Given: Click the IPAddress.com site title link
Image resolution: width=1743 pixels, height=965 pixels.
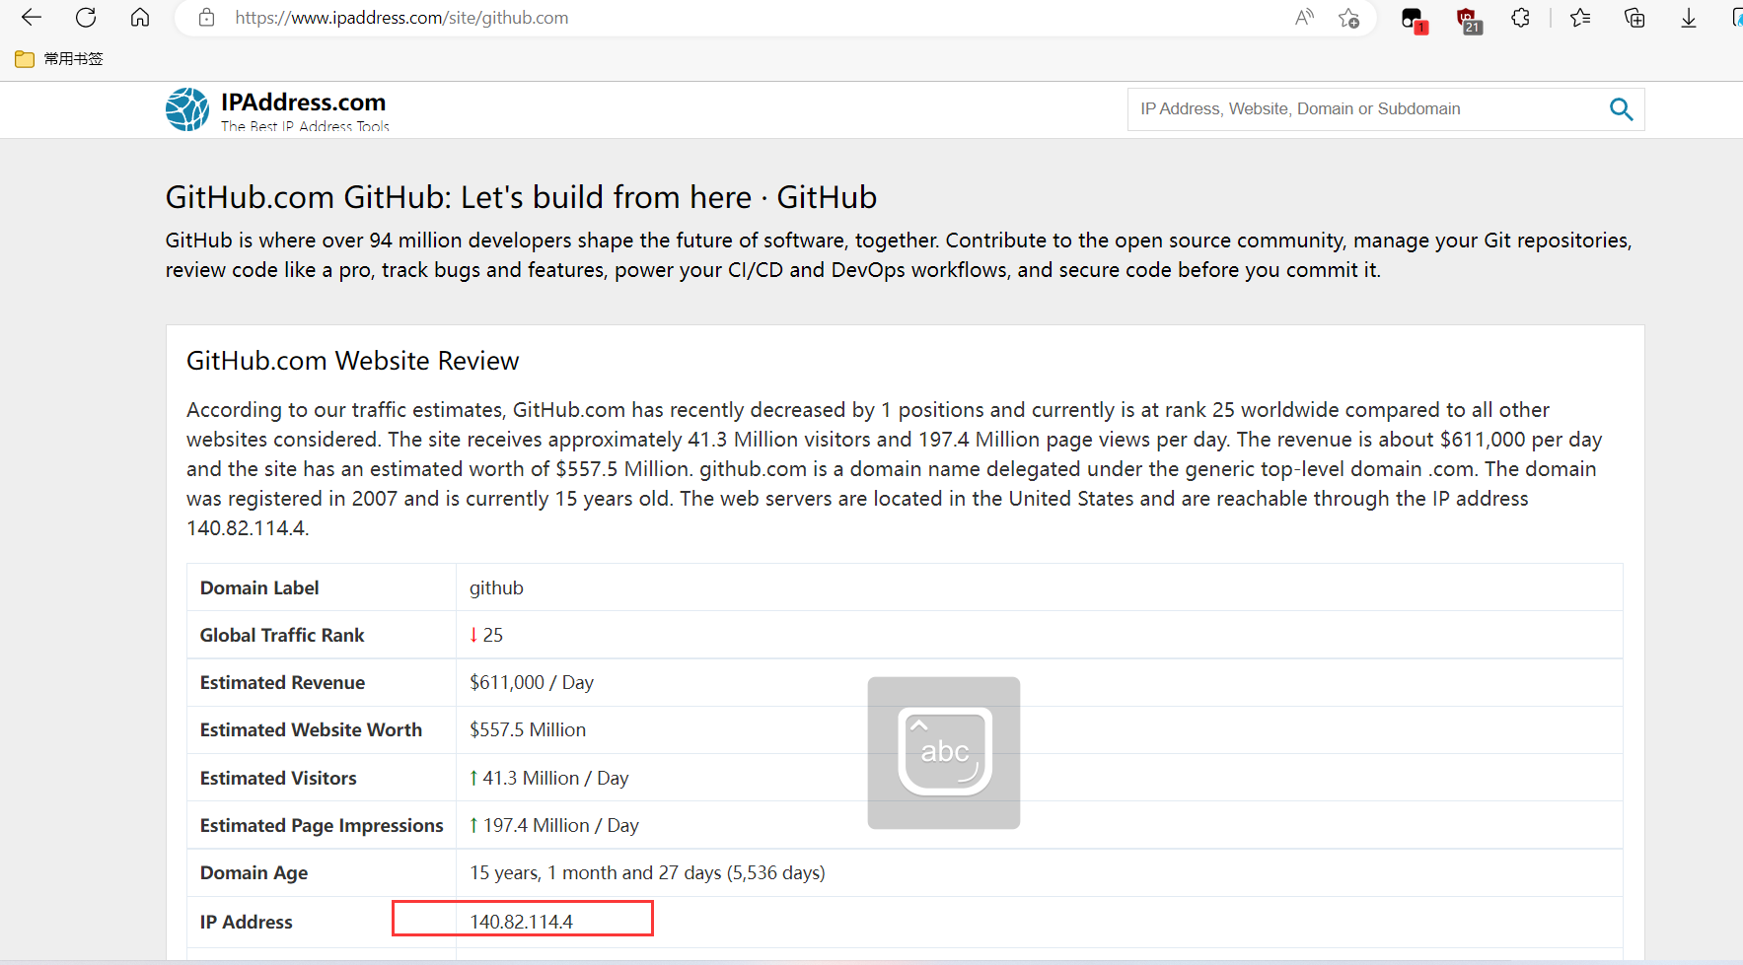Looking at the screenshot, I should (x=303, y=103).
